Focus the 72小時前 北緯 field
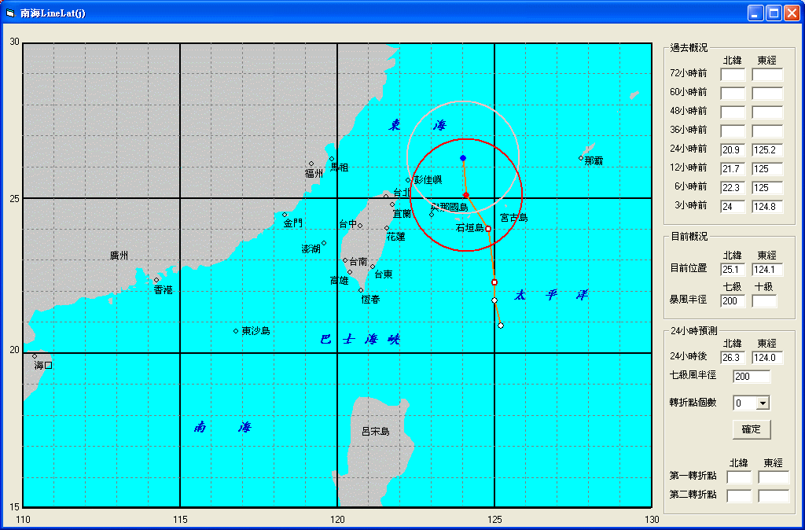 [x=733, y=75]
